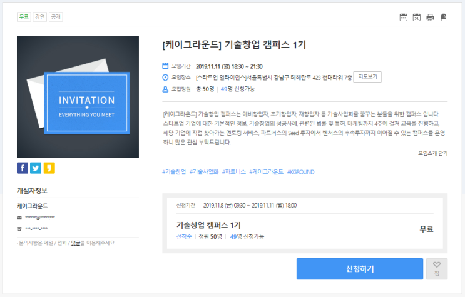Screen dimensions: 465x297
Task: Click the 신청기간 date range text
Action: 250,206
